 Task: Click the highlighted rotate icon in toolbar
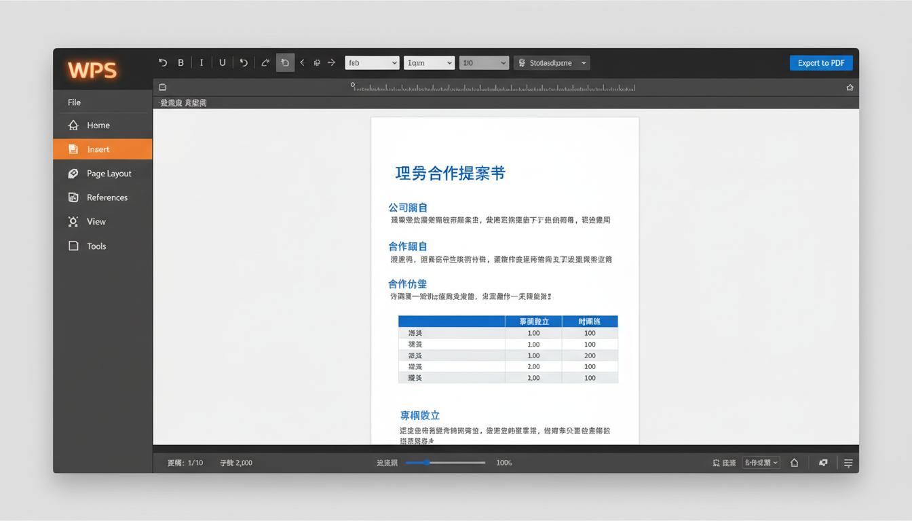[x=285, y=62]
